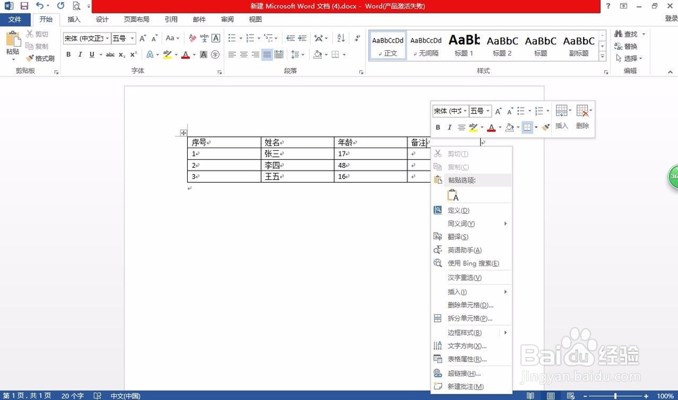Screen dimensions: 678x400
Task: Click 删除单元格 in context menu
Action: point(472,305)
